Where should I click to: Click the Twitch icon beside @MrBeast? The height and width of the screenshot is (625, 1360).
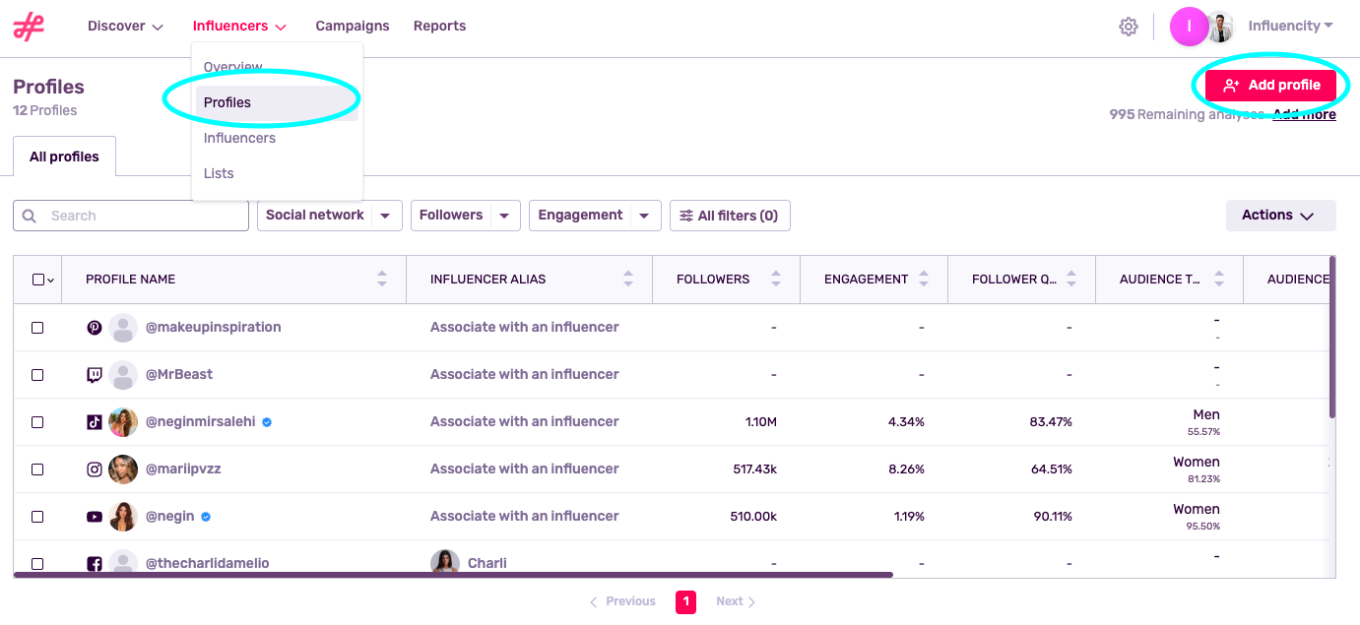coord(94,374)
